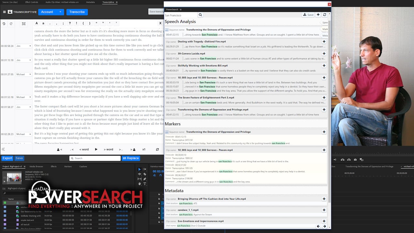Open the Transcriptive hamburger menu

coord(5,12)
